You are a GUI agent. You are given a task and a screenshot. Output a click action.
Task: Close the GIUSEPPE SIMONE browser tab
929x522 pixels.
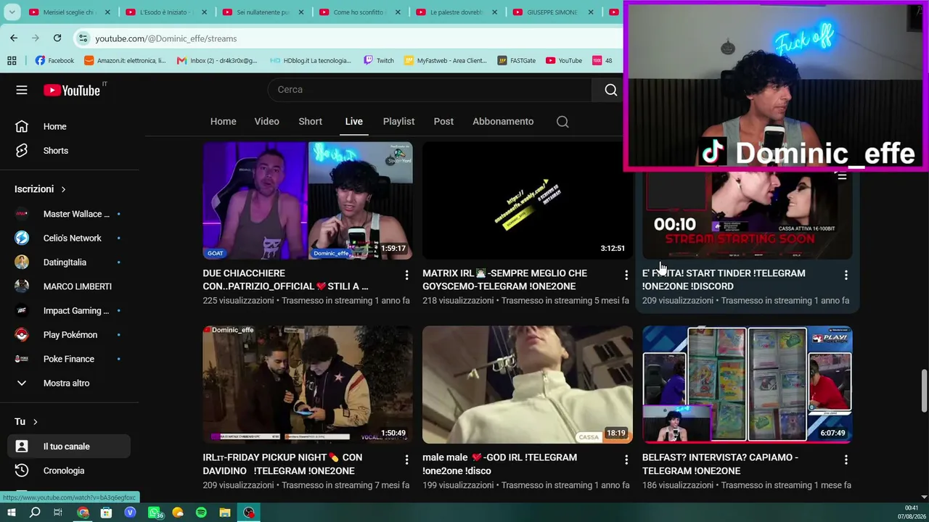(591, 12)
